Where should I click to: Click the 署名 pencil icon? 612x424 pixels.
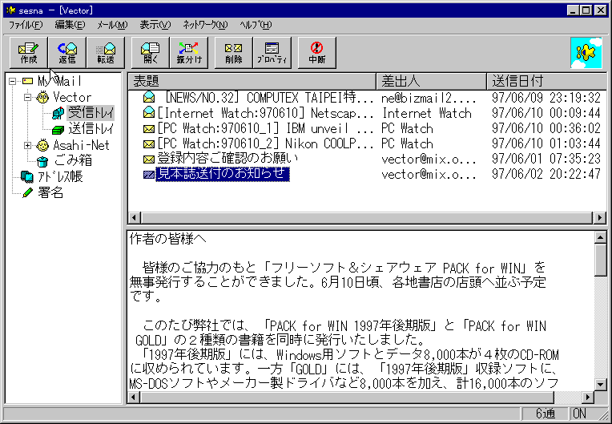coord(27,192)
